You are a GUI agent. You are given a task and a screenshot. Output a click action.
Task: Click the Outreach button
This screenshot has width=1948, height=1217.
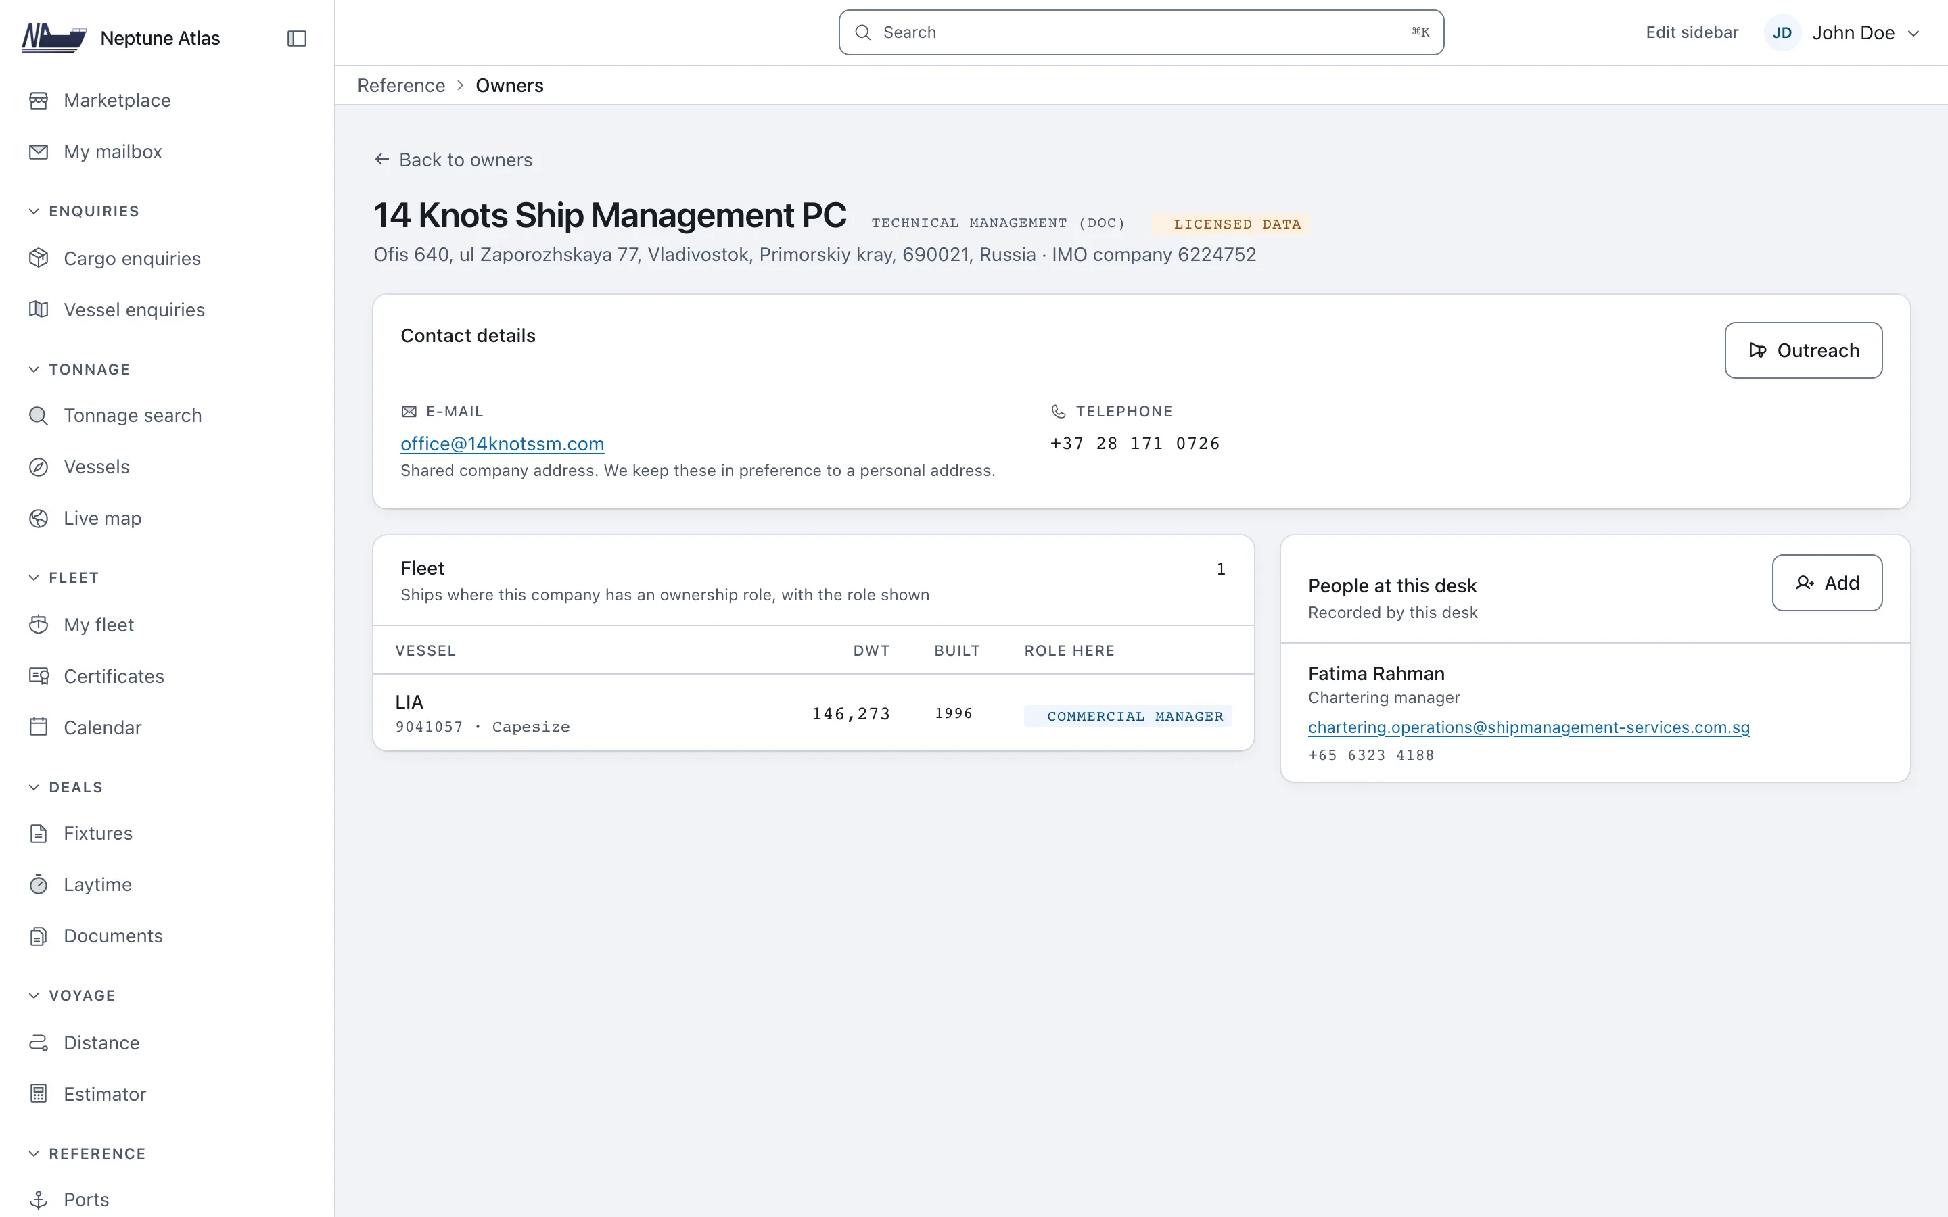(x=1803, y=350)
